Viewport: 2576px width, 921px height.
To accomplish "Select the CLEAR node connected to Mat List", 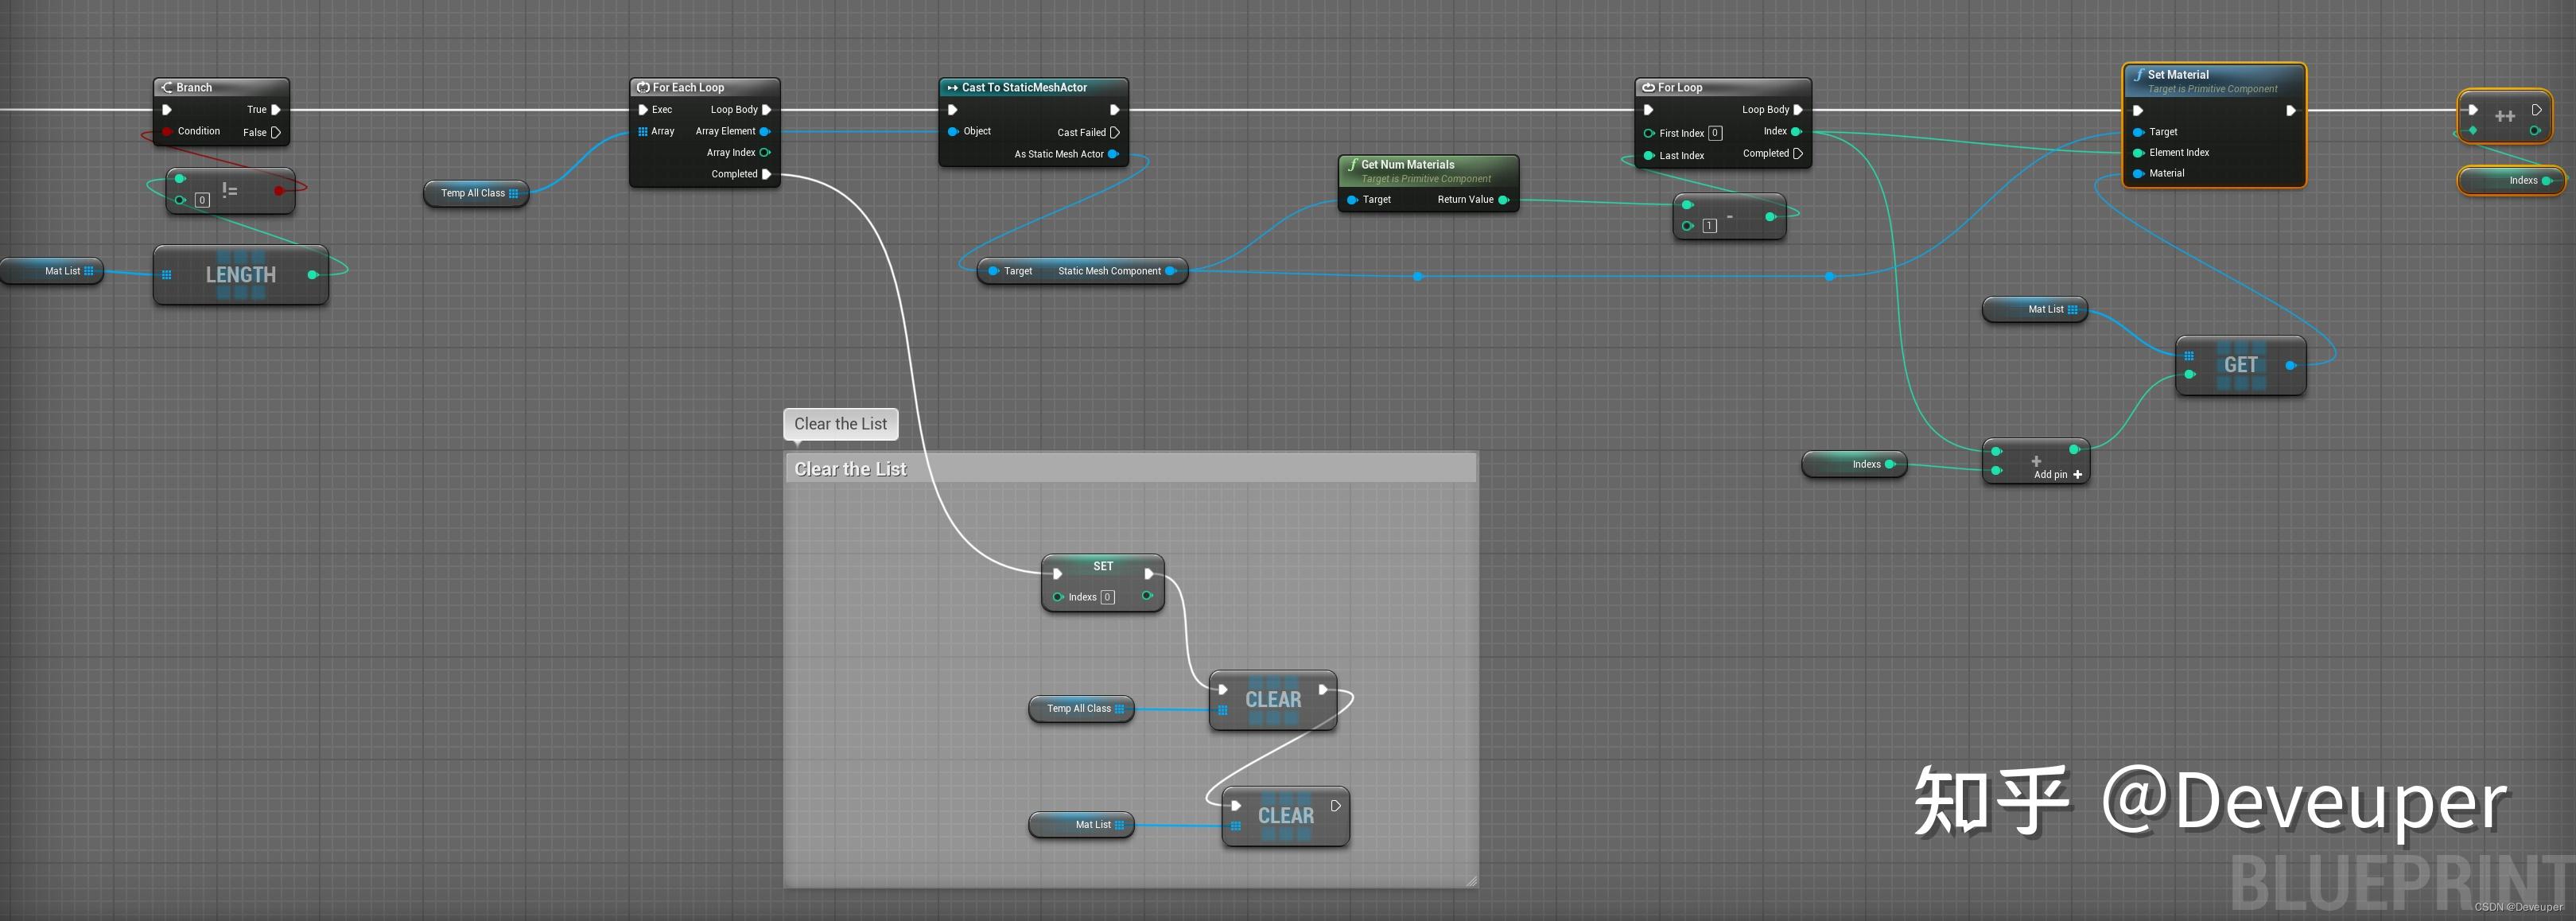I will pos(1285,815).
